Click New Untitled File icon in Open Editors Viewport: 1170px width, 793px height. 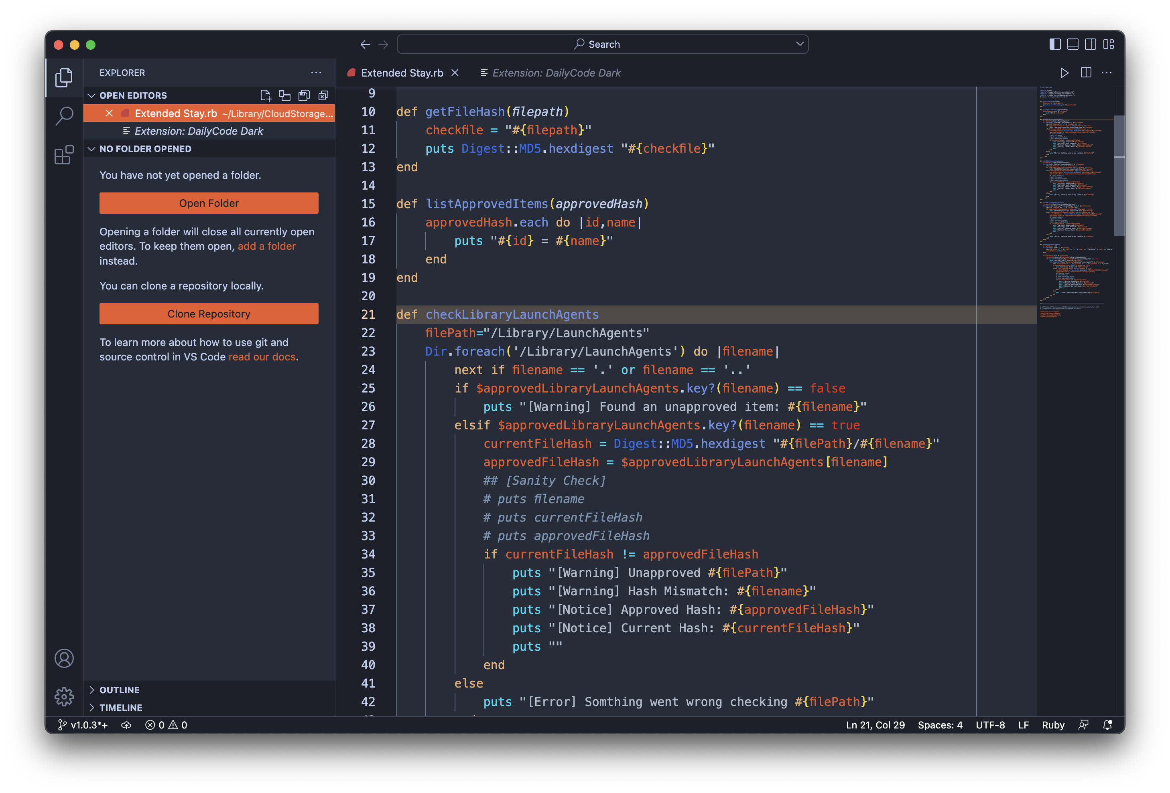tap(265, 95)
